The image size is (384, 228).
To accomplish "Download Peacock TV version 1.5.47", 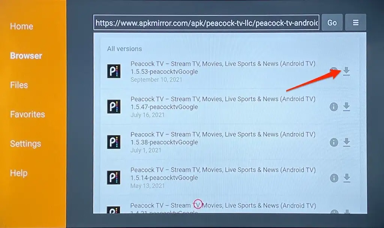I will click(x=346, y=107).
